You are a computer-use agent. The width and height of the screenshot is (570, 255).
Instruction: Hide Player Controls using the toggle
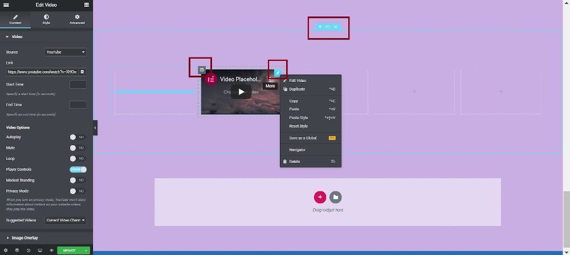coord(78,170)
